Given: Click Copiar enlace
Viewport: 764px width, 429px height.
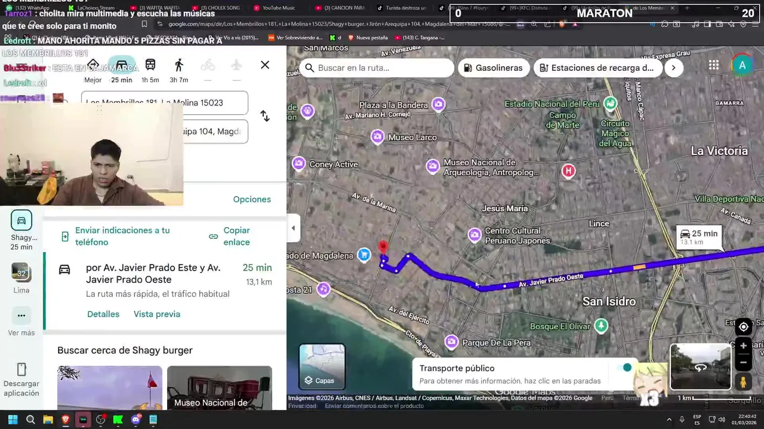Looking at the screenshot, I should [x=236, y=237].
